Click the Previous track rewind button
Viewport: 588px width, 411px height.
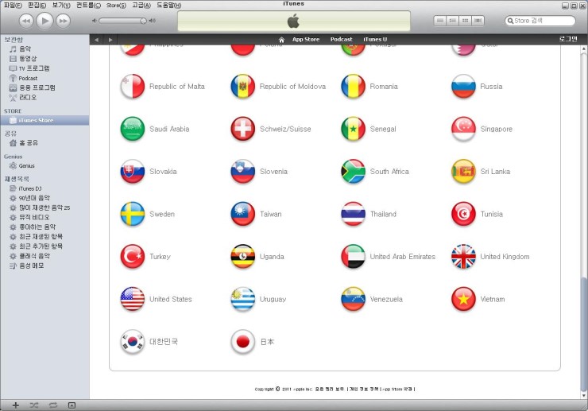(x=26, y=21)
